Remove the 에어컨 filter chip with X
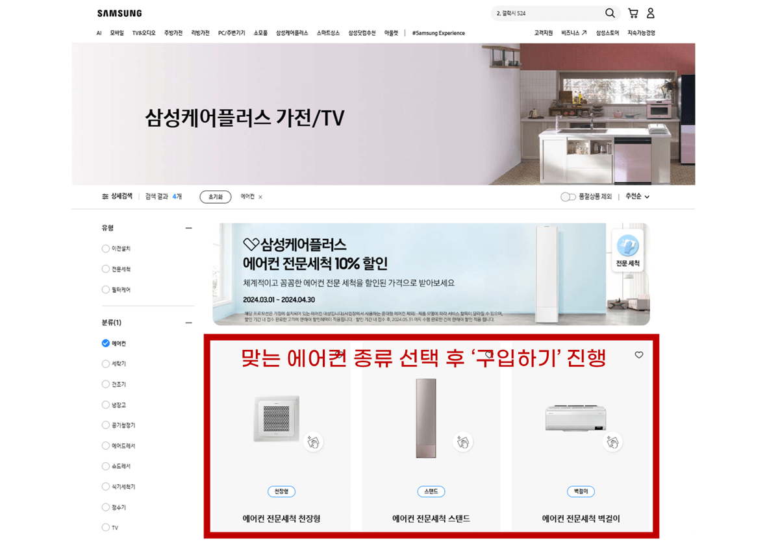 click(260, 197)
